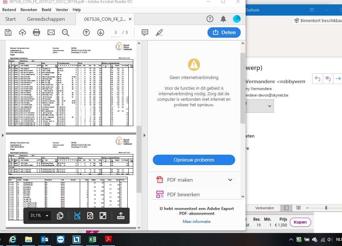Fit one full page in the window
The image size is (342, 246).
pyautogui.click(x=90, y=216)
